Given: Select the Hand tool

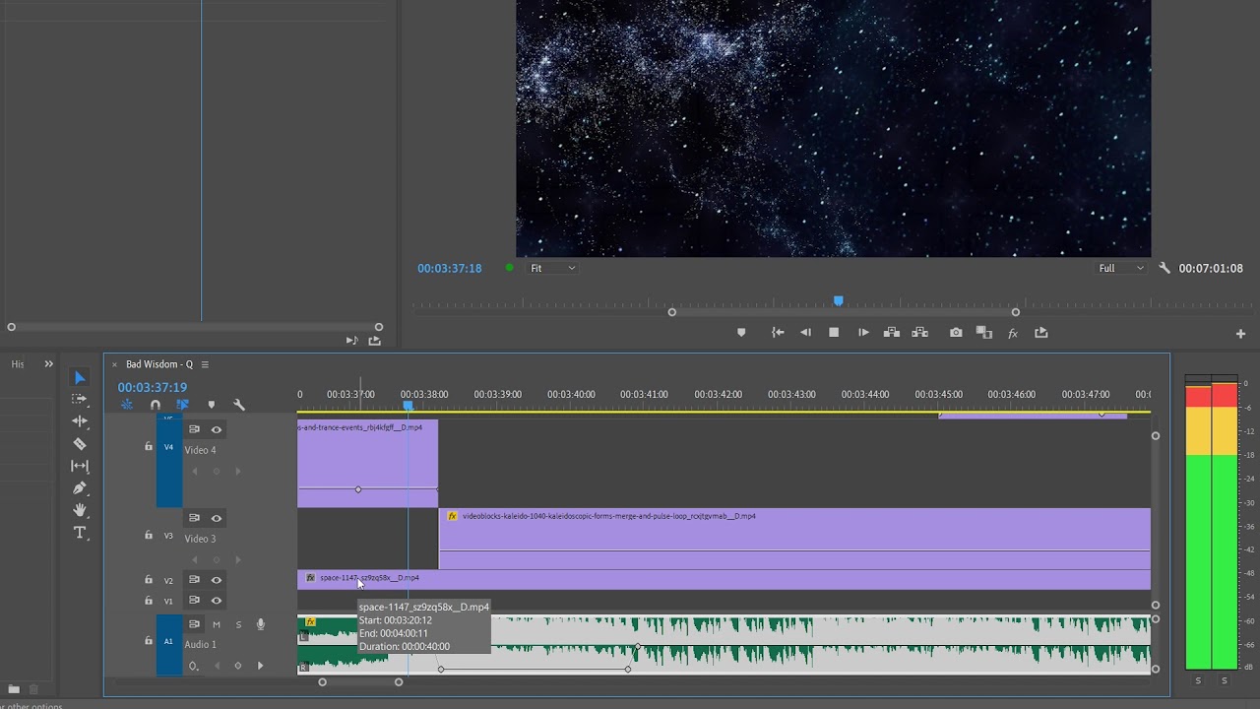Looking at the screenshot, I should coord(80,510).
